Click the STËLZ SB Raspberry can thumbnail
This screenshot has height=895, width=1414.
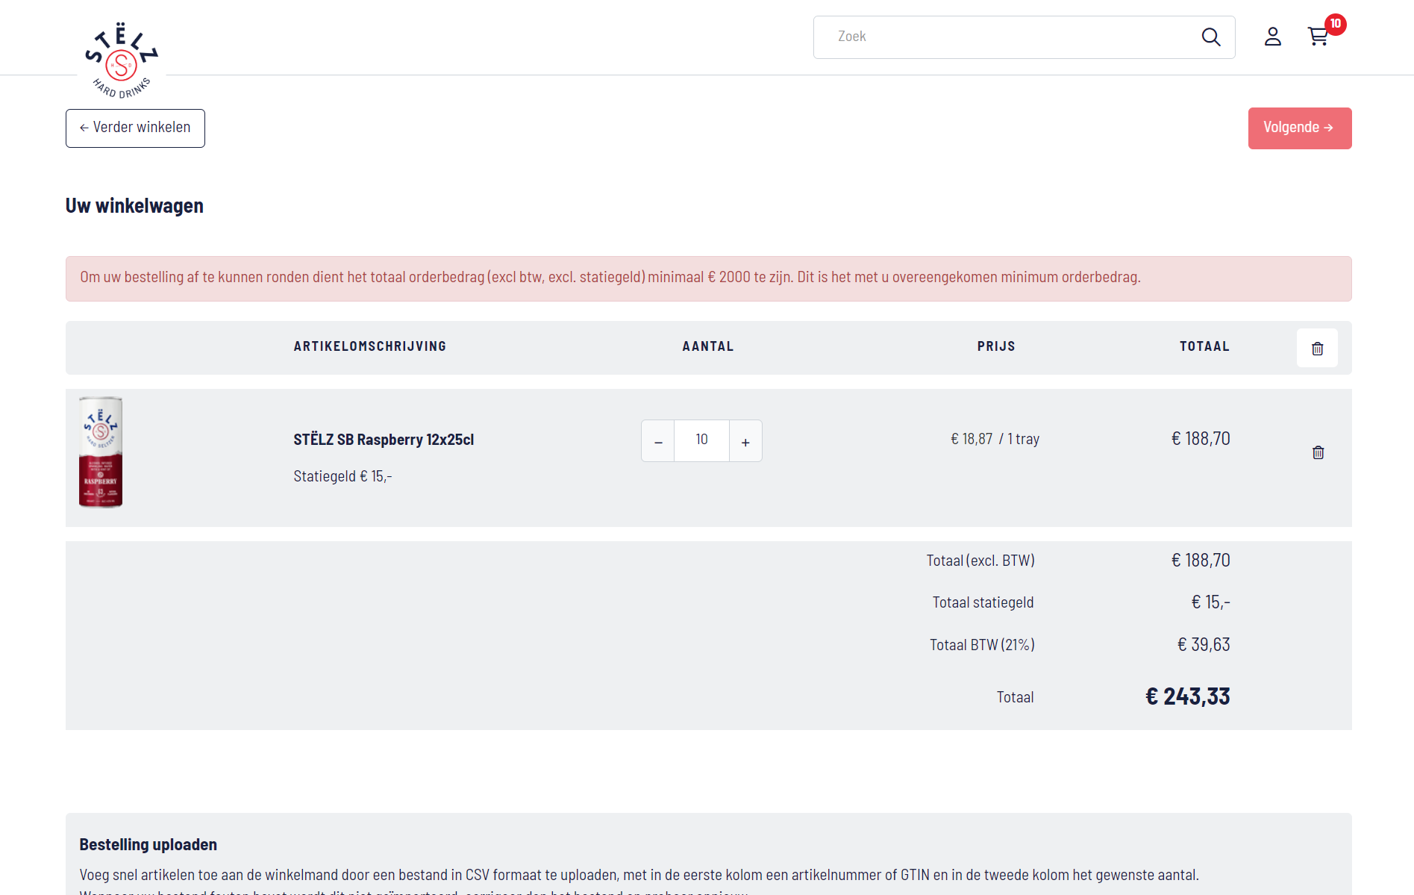[x=101, y=452]
